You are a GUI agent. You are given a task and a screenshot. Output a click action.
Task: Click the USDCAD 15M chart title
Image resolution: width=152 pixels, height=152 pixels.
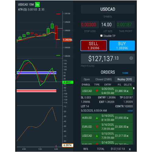(x=26, y=5)
